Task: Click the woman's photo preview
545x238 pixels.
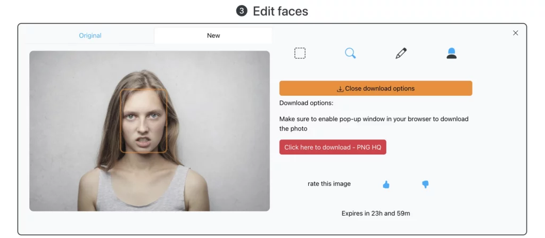Action: [x=150, y=131]
